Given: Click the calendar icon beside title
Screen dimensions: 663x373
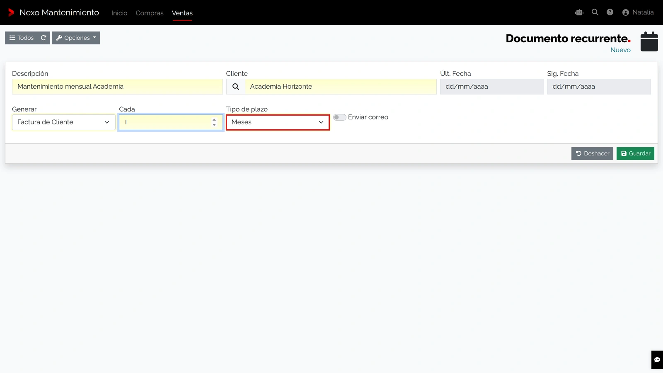Looking at the screenshot, I should coord(649,41).
